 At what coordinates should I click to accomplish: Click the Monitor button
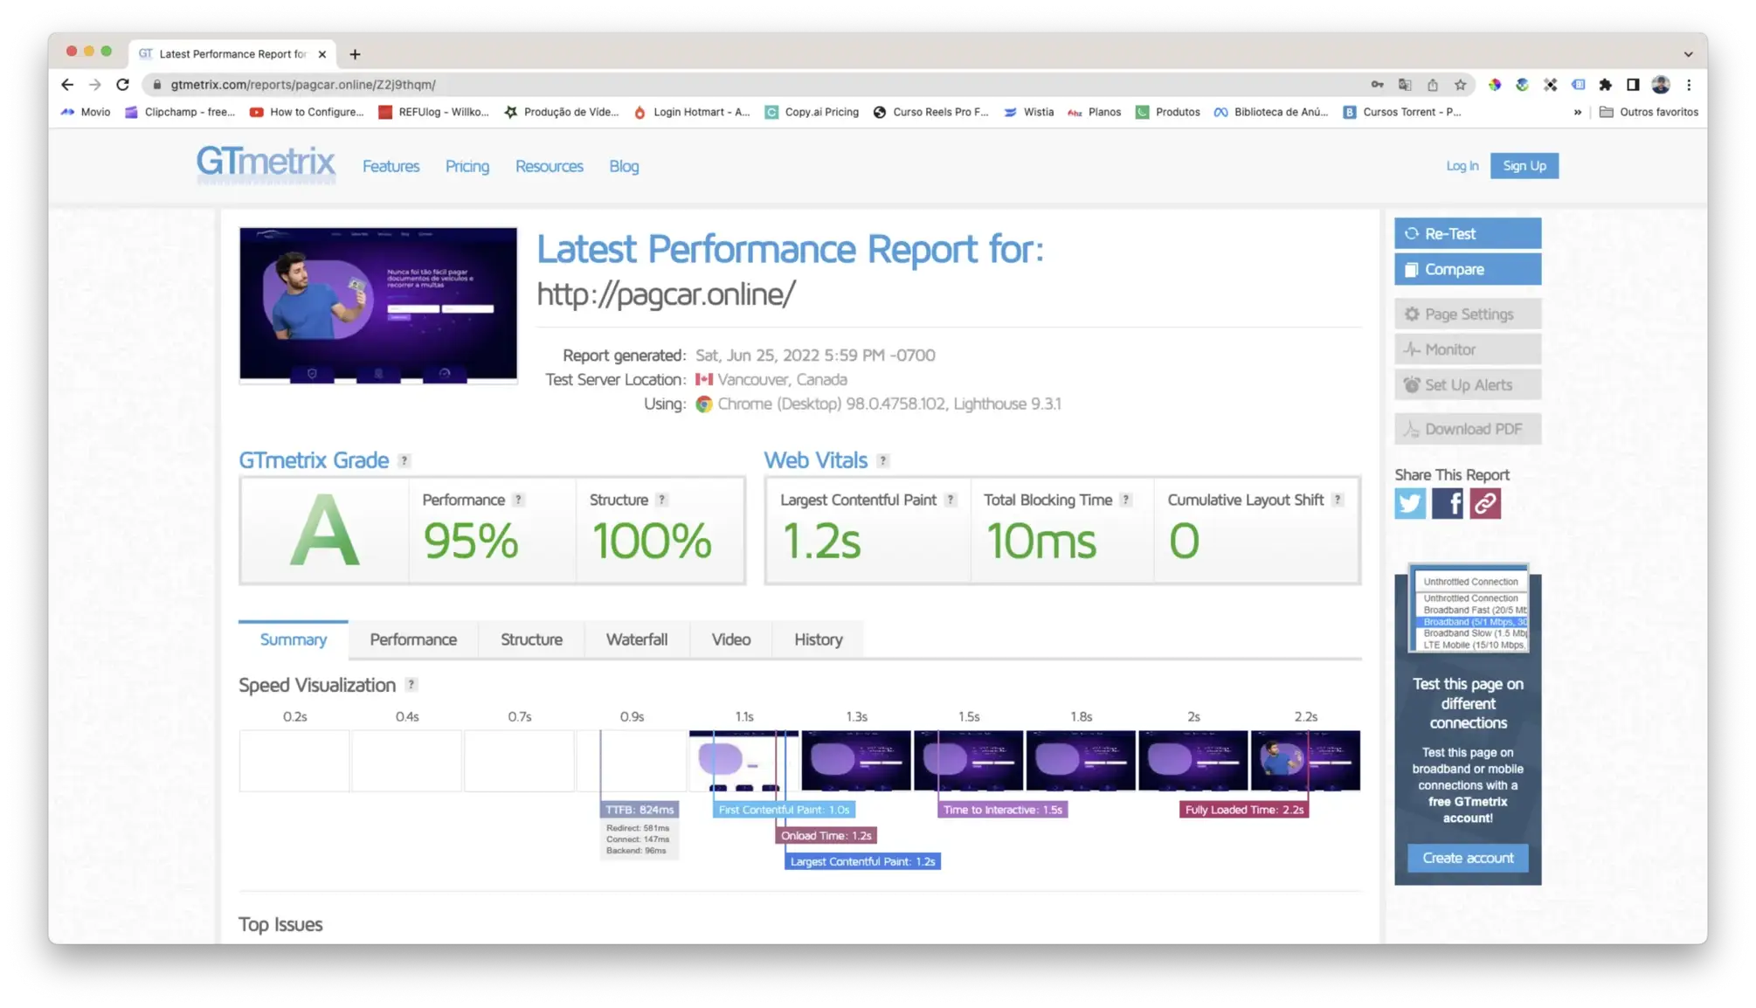(x=1468, y=349)
